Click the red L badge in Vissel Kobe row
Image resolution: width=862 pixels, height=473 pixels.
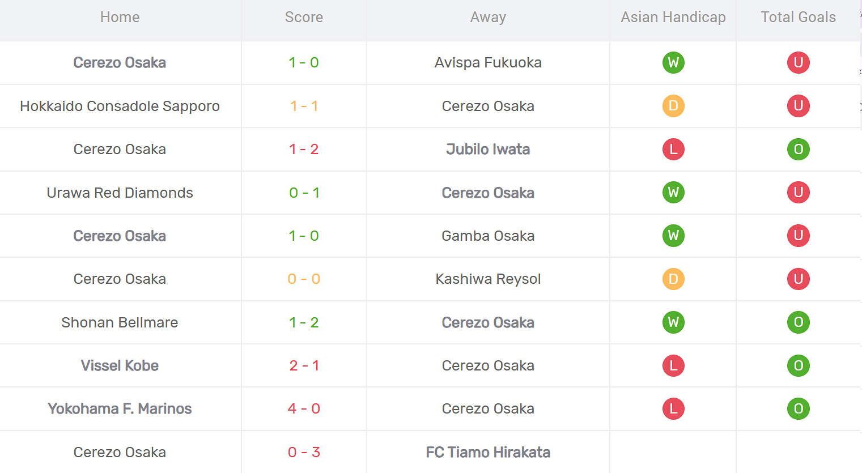click(673, 365)
